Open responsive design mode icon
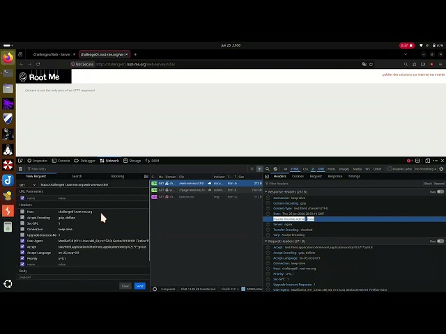The width and height of the screenshot is (446, 334). (x=427, y=161)
